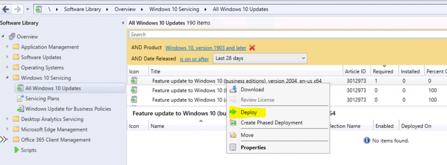Screen dimensions: 447x165
Task: Click All Windows 10 Updates tree icon
Action: [20, 88]
